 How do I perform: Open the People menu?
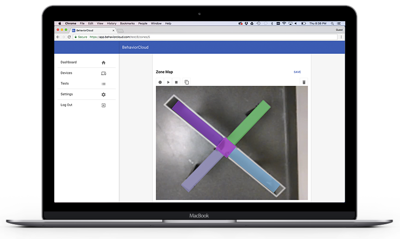coord(143,23)
